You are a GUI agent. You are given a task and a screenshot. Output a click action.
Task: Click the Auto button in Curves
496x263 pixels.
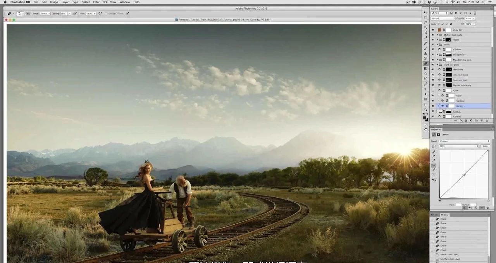pyautogui.click(x=485, y=146)
